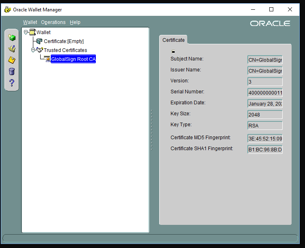The height and width of the screenshot is (248, 305).
Task: Close the Oracle Wallet Manager window
Action: [290, 9]
